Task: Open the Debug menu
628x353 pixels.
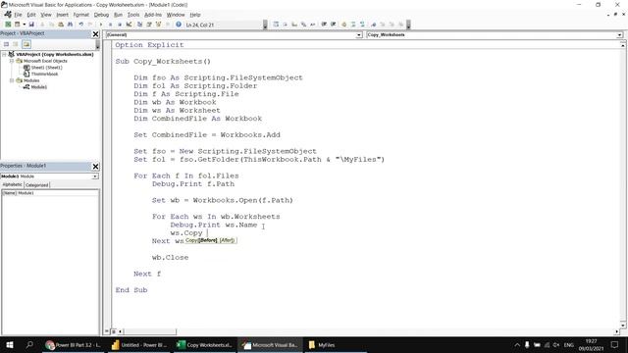Action: click(x=101, y=15)
